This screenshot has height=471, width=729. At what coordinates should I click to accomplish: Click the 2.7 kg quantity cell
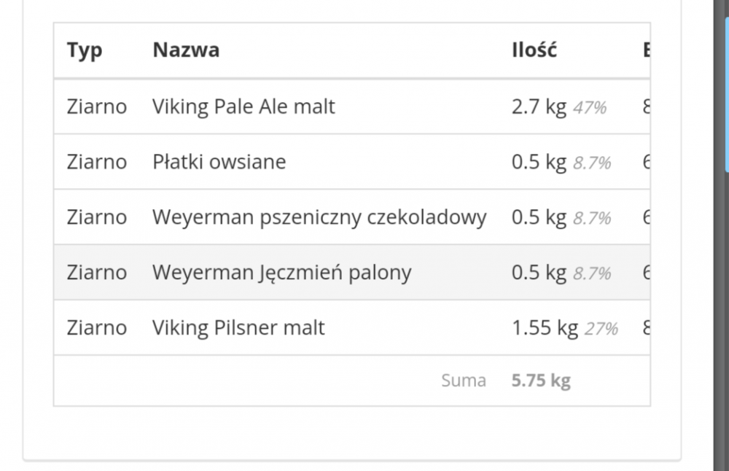point(539,106)
